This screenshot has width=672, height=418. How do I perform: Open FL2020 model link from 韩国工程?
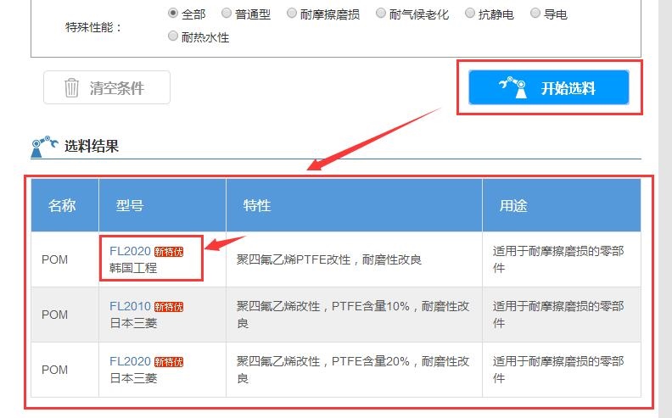pos(130,251)
